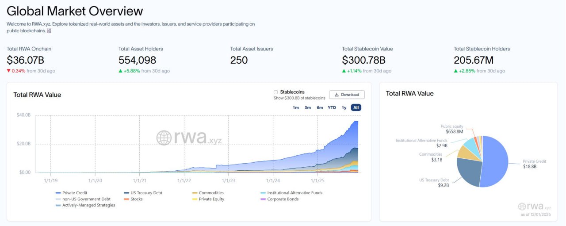The width and height of the screenshot is (566, 226).
Task: Click the non-US Government Debt legend icon
Action: coord(58,199)
